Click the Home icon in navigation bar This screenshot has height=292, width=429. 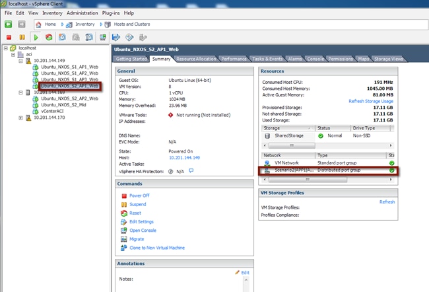click(x=38, y=24)
